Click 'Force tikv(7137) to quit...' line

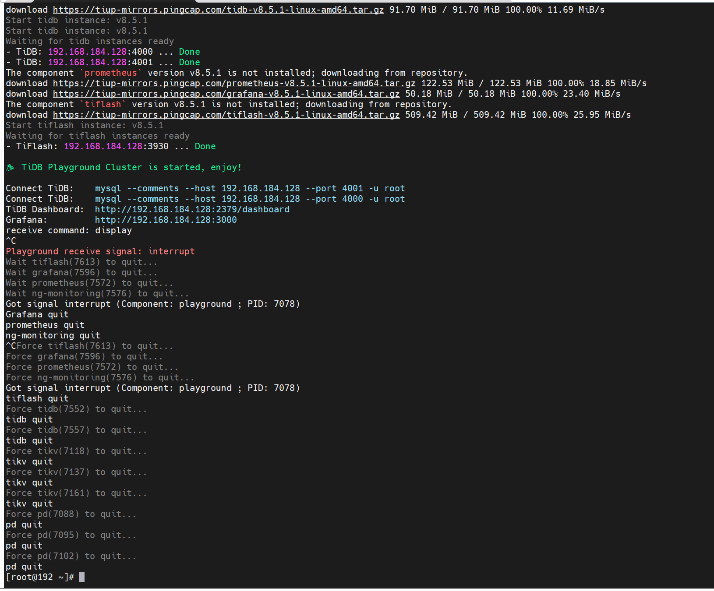pyautogui.click(x=76, y=472)
